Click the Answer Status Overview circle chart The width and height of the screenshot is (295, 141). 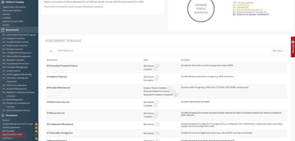[x=201, y=9]
